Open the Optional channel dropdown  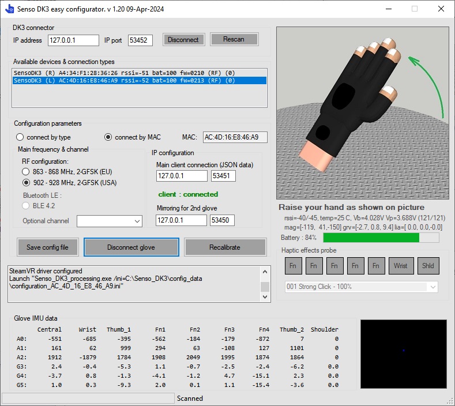[110, 221]
